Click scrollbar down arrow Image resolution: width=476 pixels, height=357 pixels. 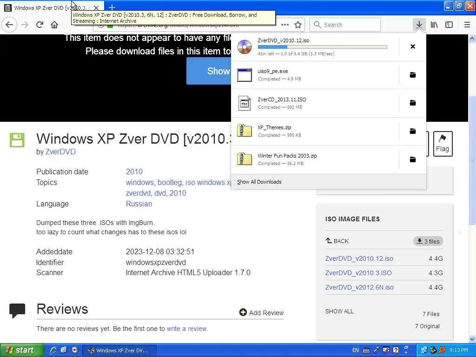tap(472, 339)
